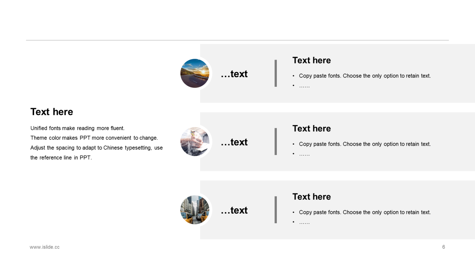Click the 'Unified fonts make reading' paragraph
Image resolution: width=475 pixels, height=267 pixels.
(96, 143)
